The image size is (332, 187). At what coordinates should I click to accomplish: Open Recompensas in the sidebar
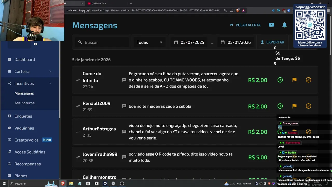click(x=27, y=164)
